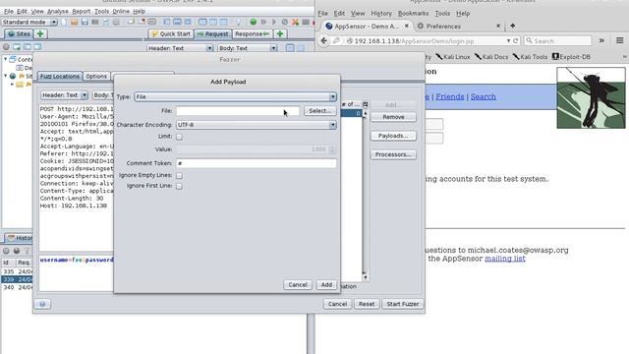Screen dimensions: 629x354
Task: Click the green plus next to Sites tab
Action: click(40, 34)
